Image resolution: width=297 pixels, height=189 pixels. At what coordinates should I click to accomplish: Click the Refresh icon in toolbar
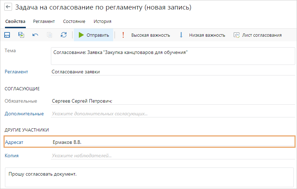[64, 35]
